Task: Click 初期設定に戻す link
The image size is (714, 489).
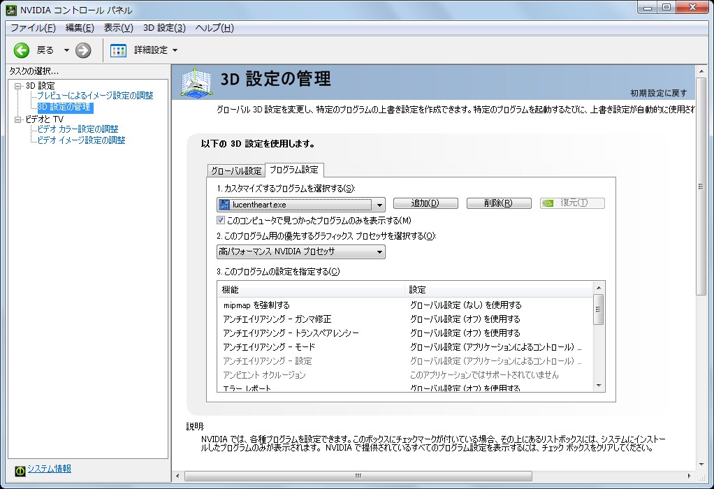Action: click(658, 93)
